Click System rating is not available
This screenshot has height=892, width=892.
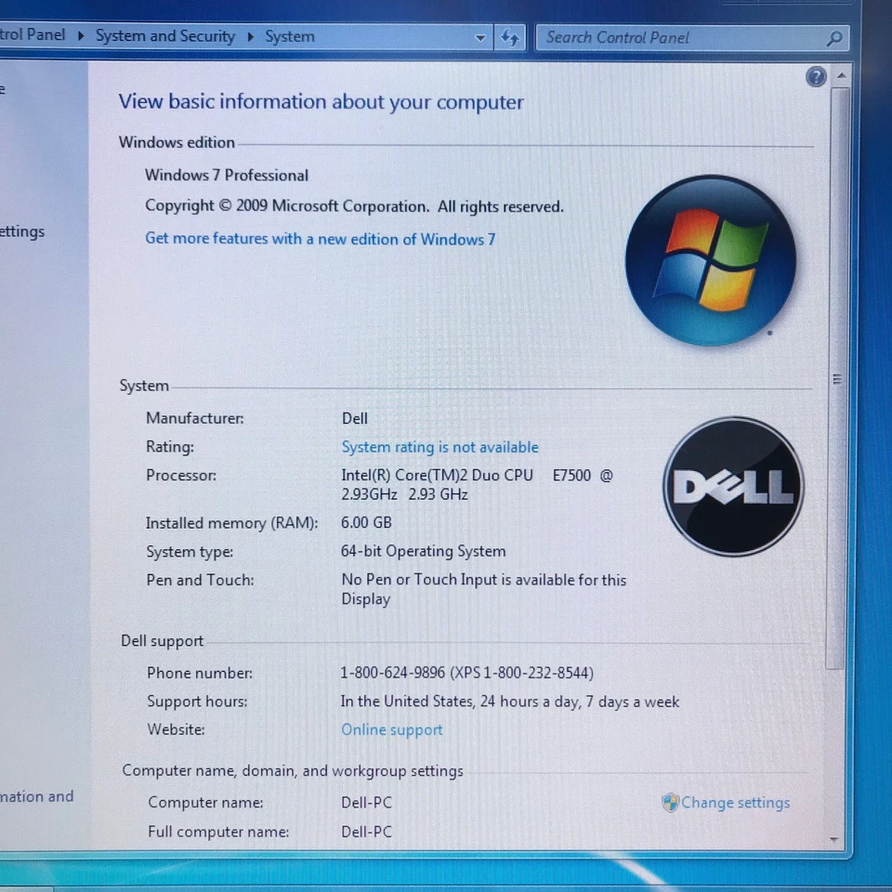pyautogui.click(x=439, y=447)
